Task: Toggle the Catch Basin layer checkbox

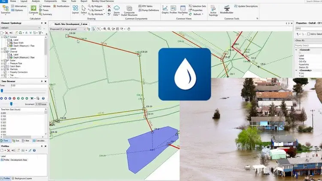Action: click(x=5, y=66)
